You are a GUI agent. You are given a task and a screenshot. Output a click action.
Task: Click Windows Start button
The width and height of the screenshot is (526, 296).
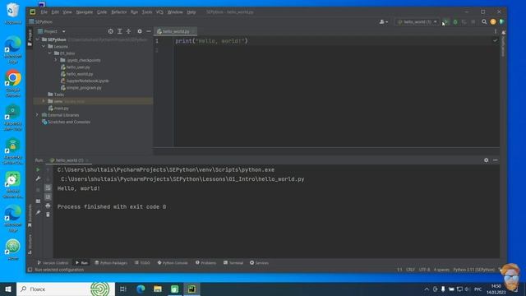8,289
